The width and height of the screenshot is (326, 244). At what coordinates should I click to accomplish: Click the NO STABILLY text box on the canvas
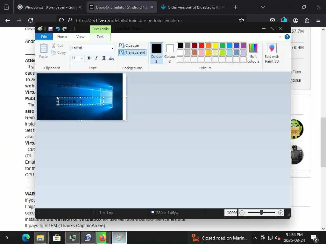coord(80,101)
